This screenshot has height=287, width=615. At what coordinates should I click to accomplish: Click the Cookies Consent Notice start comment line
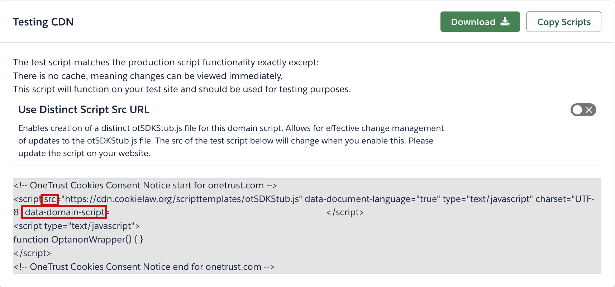coord(145,185)
